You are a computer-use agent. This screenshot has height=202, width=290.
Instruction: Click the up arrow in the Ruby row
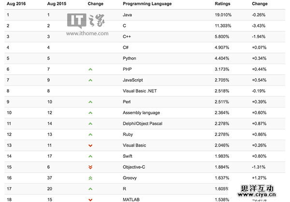(x=90, y=135)
